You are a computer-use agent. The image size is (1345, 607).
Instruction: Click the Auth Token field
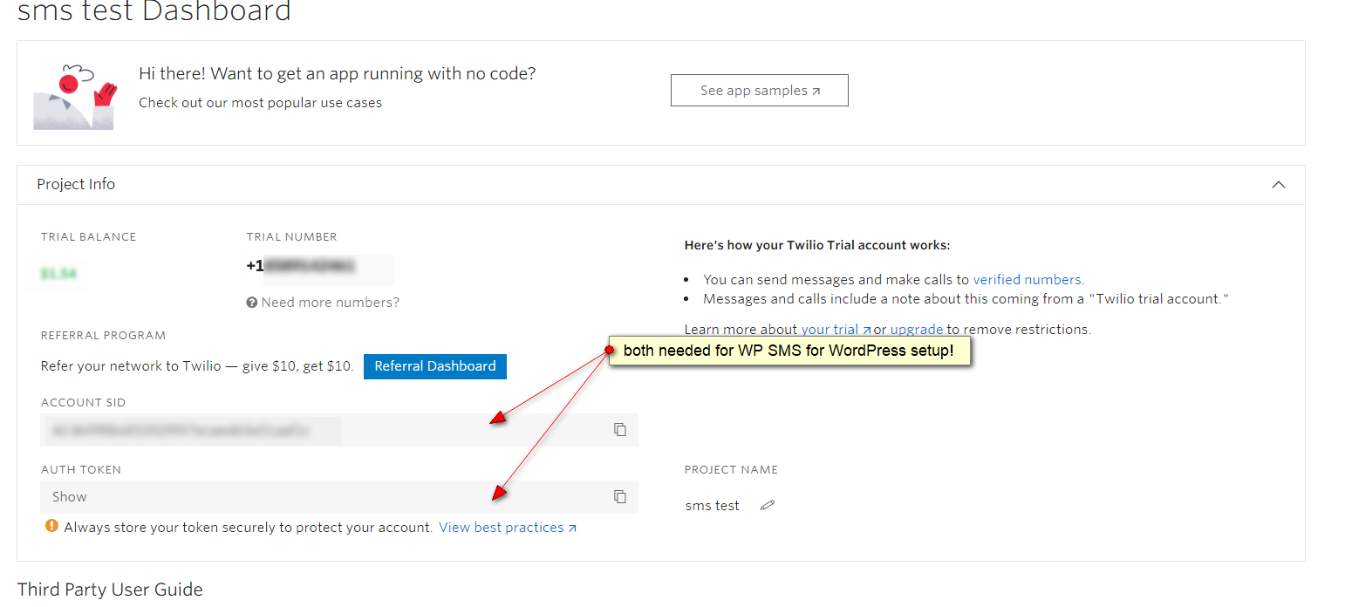point(339,497)
